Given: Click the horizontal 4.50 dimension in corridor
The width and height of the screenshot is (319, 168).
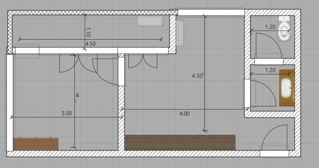Looking at the screenshot, I should pos(90,44).
